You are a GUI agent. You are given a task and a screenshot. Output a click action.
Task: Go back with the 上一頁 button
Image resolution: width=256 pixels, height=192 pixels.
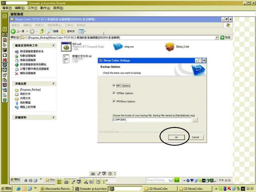18,31
